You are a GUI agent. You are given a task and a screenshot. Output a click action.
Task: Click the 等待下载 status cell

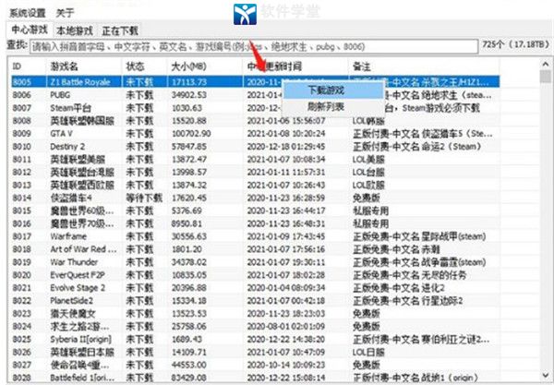(144, 198)
